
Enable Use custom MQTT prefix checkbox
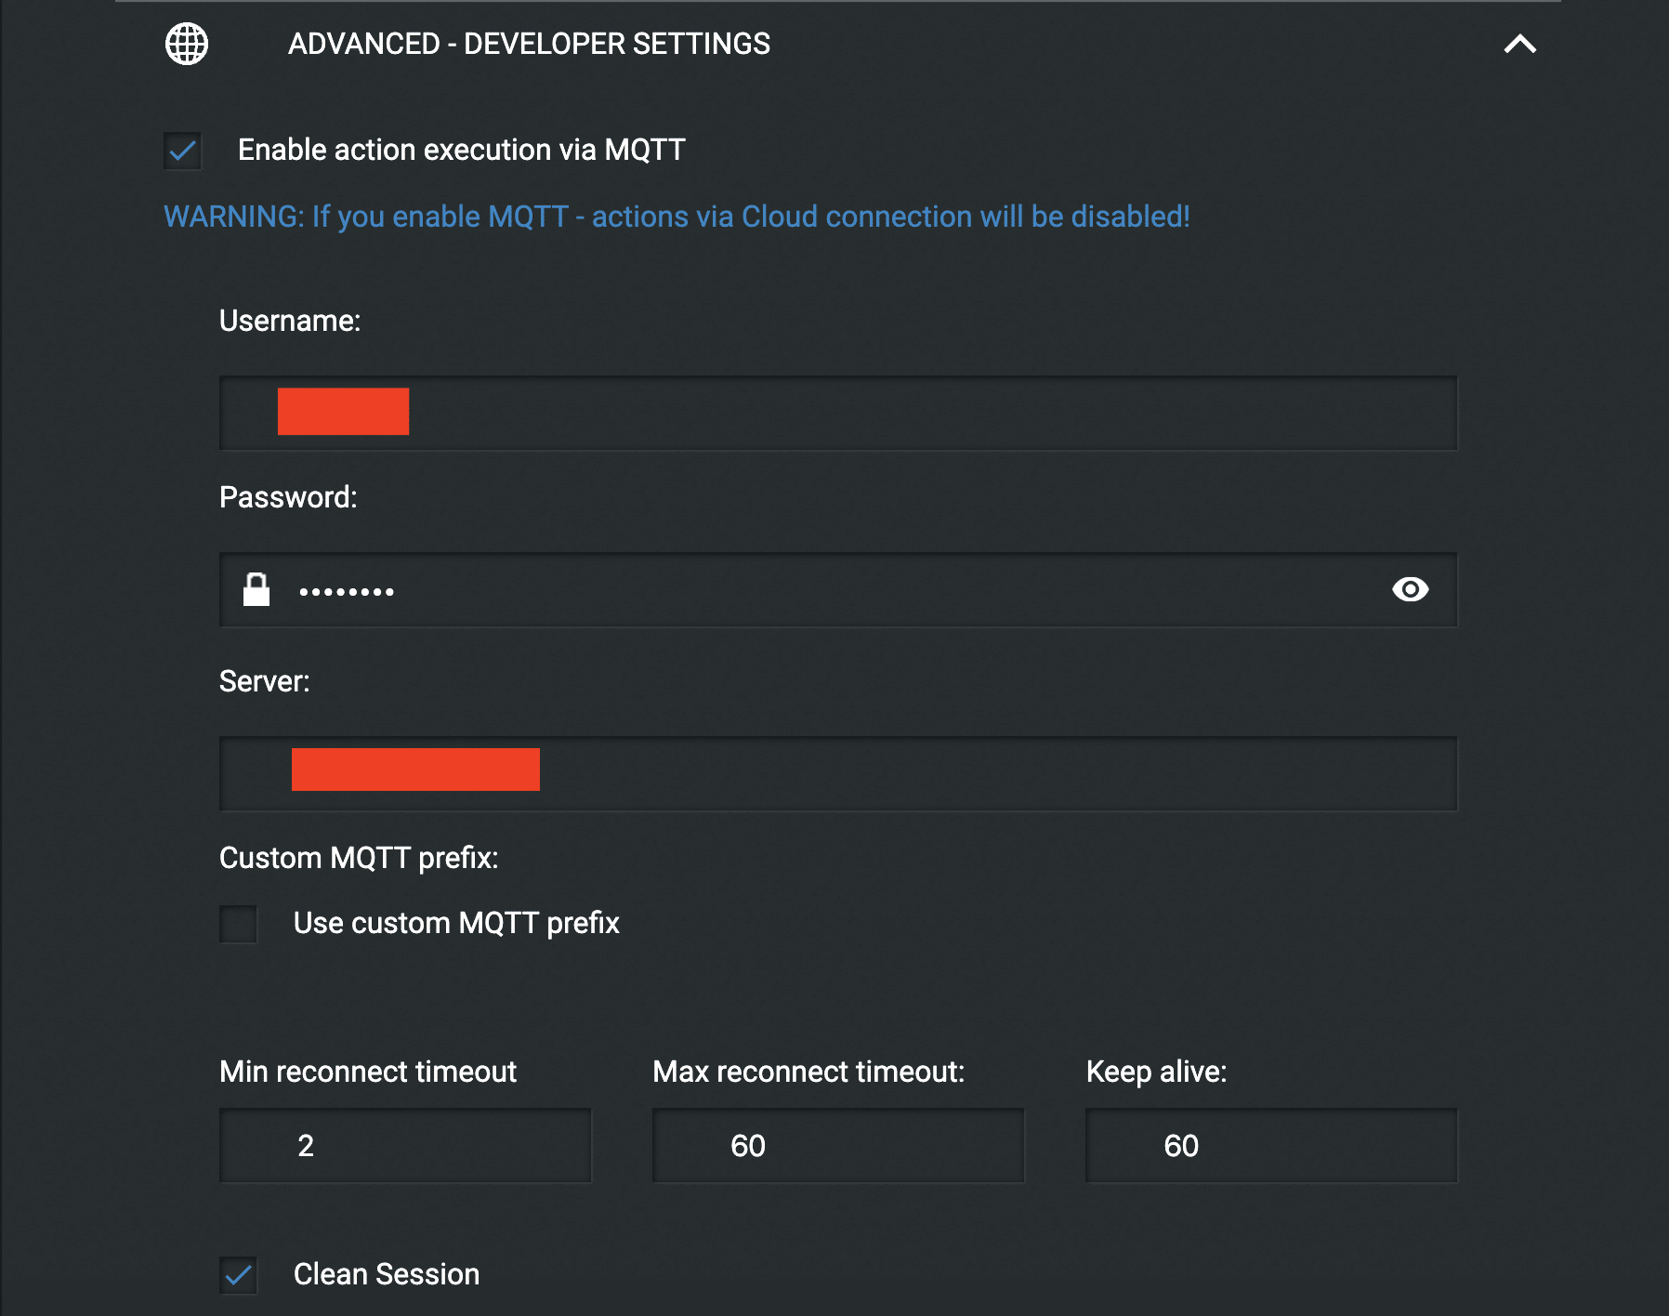(x=239, y=924)
